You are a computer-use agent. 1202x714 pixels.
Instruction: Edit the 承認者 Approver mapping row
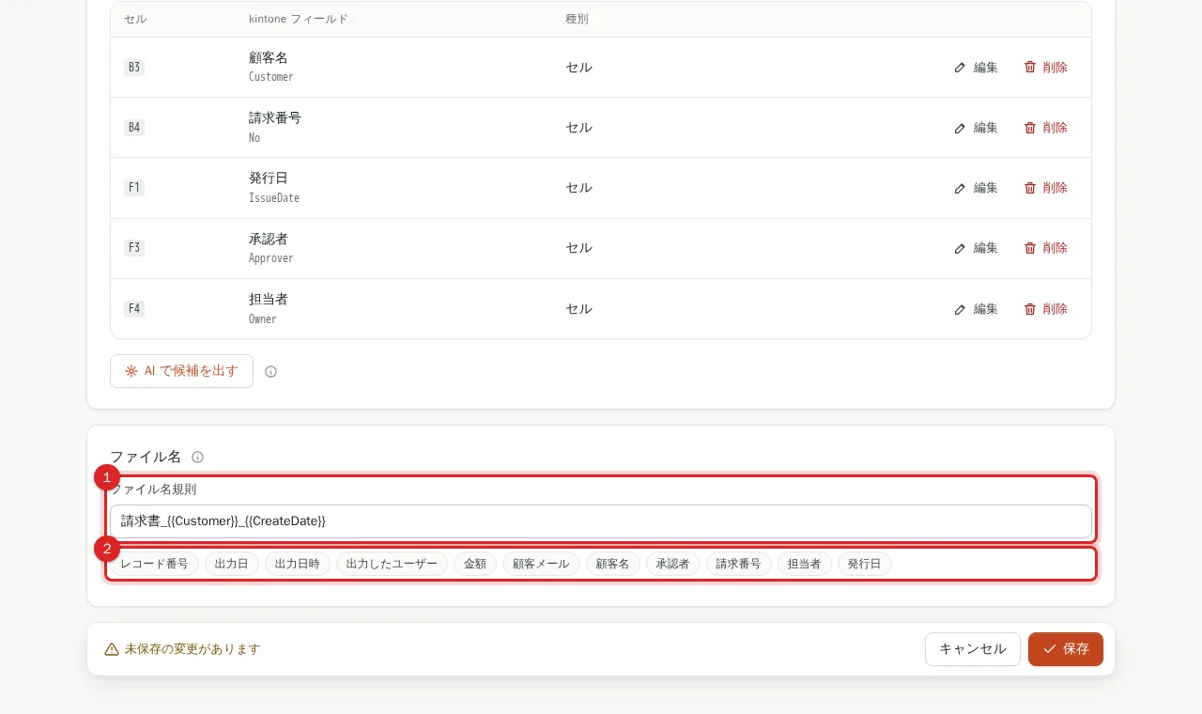(x=976, y=248)
